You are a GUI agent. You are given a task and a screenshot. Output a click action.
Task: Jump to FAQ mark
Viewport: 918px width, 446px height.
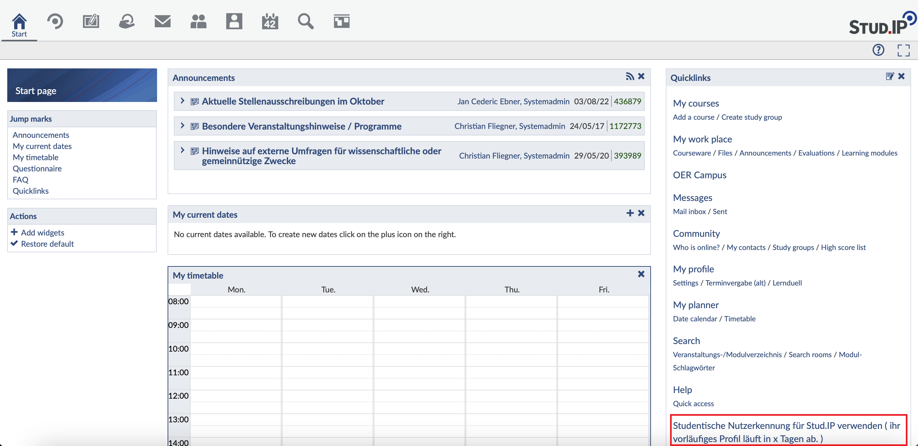(x=21, y=180)
